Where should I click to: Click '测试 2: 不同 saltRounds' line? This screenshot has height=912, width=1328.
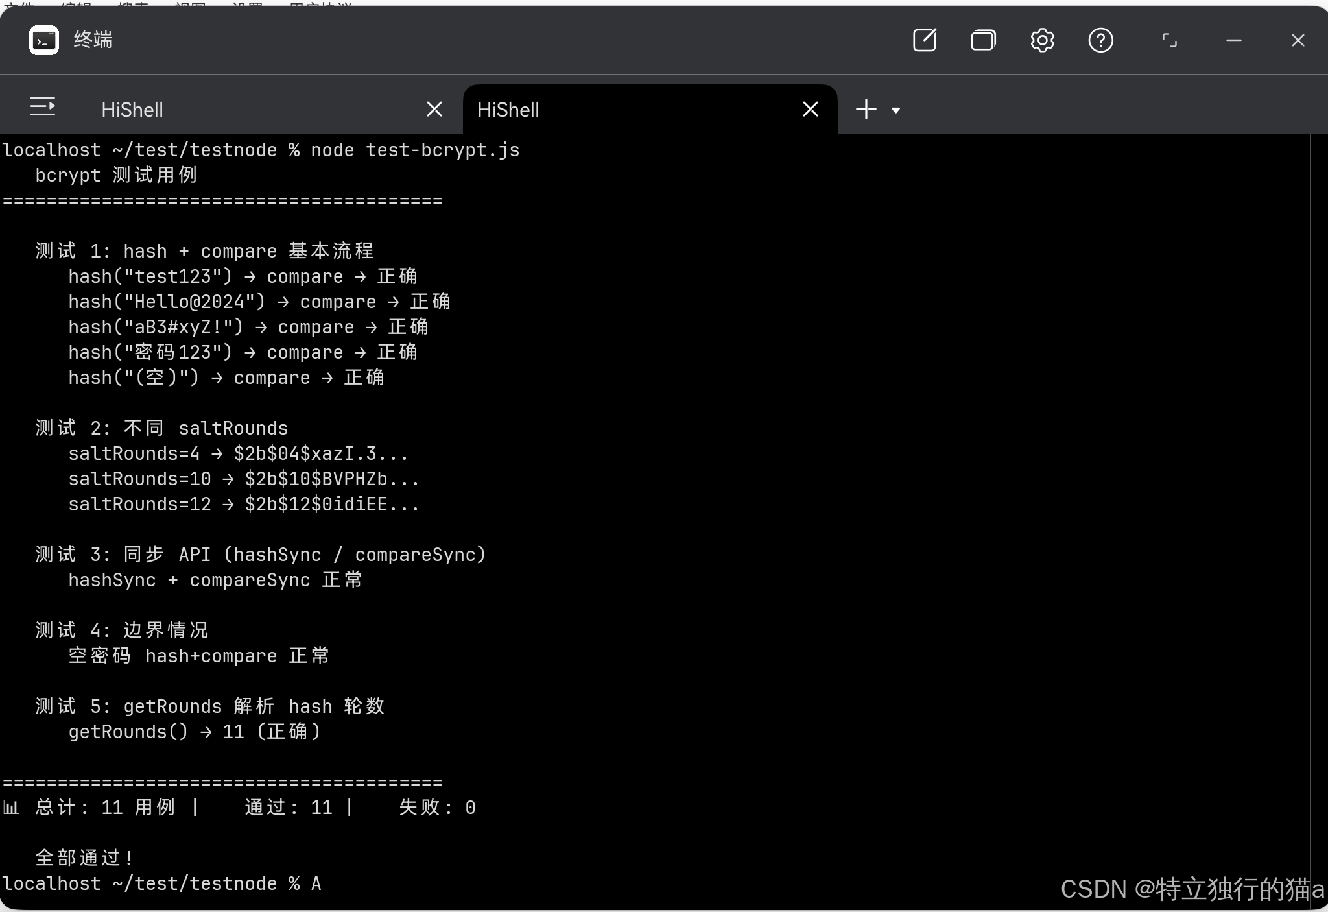(161, 428)
